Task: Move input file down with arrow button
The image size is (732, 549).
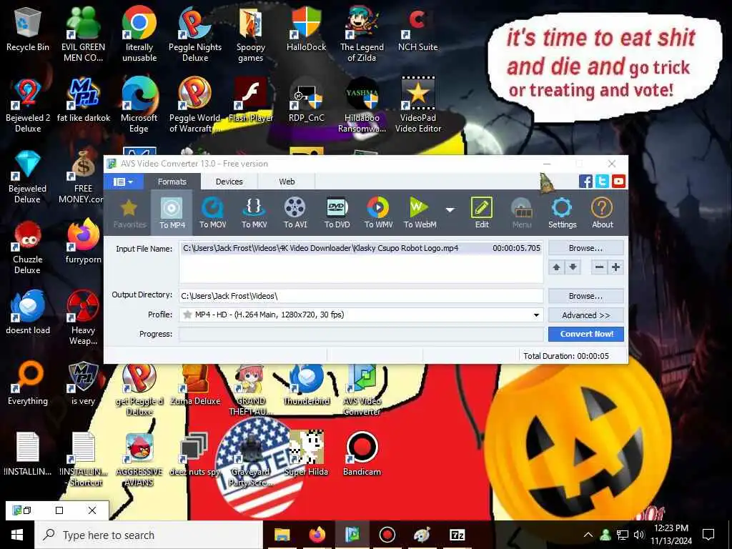Action: coord(573,267)
